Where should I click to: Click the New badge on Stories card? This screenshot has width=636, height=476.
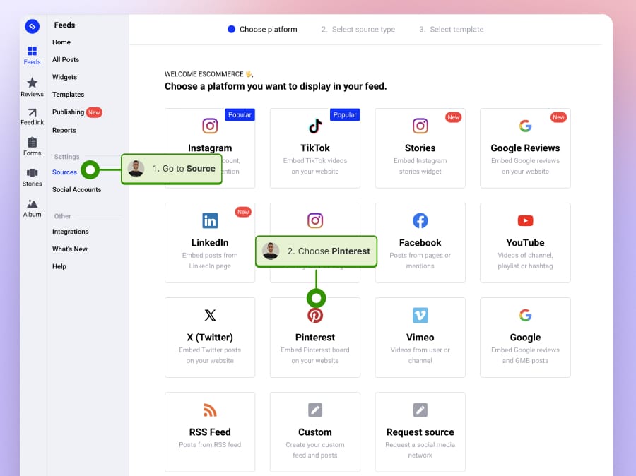pos(454,117)
